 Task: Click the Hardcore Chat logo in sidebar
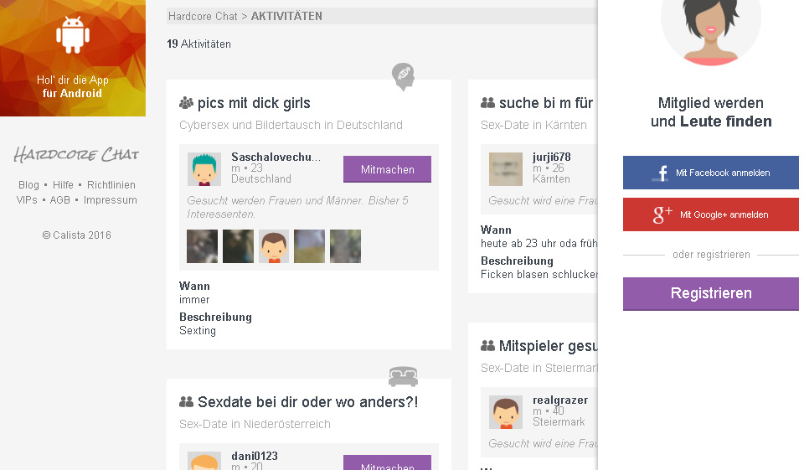pyautogui.click(x=76, y=154)
